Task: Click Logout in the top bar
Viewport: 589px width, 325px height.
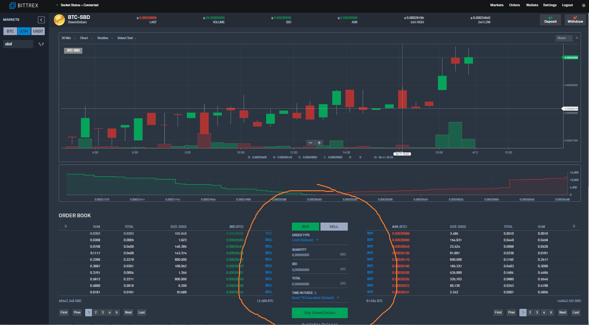Action: (x=567, y=5)
